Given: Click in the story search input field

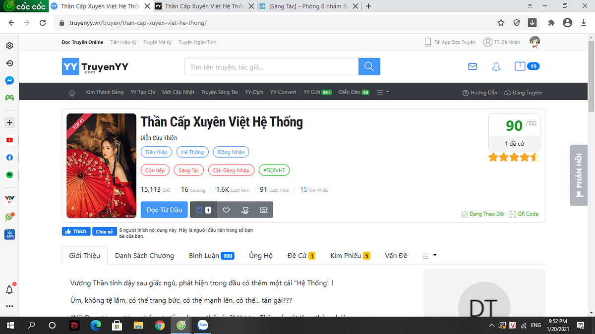Looking at the screenshot, I should 271,67.
